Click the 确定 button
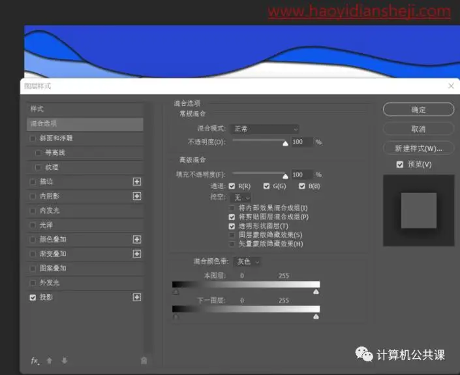 [419, 110]
